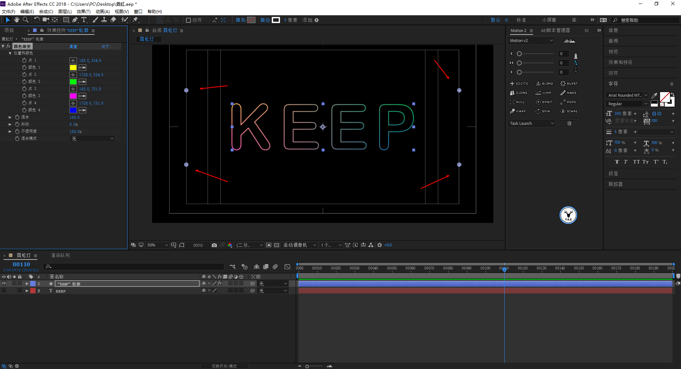Viewport: 681px width, 369px height.
Task: Toggle stopwatch for 混合 property
Action: [17, 117]
